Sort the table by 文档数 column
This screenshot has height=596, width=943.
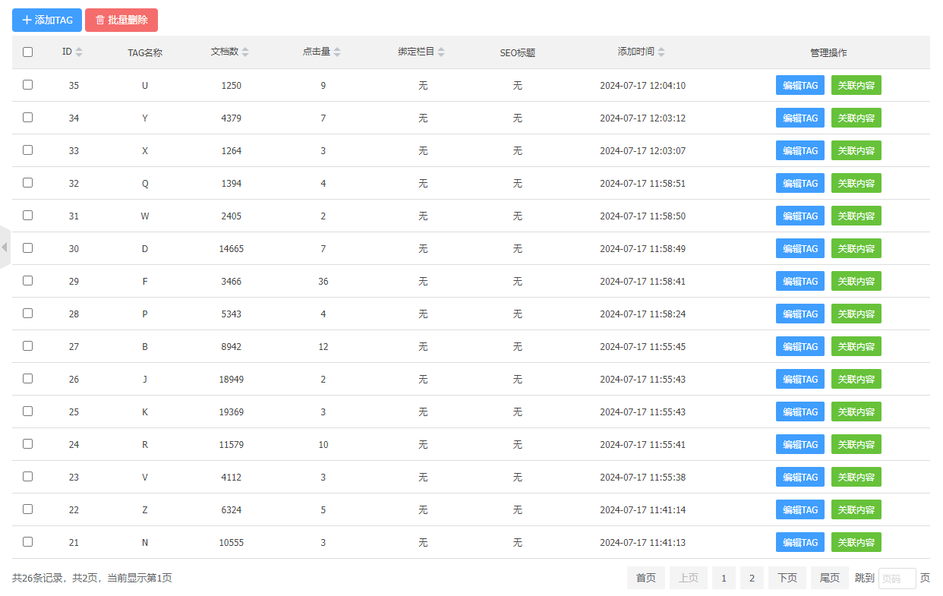[x=244, y=52]
